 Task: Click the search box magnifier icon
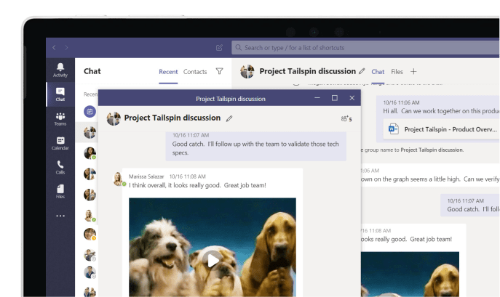239,47
